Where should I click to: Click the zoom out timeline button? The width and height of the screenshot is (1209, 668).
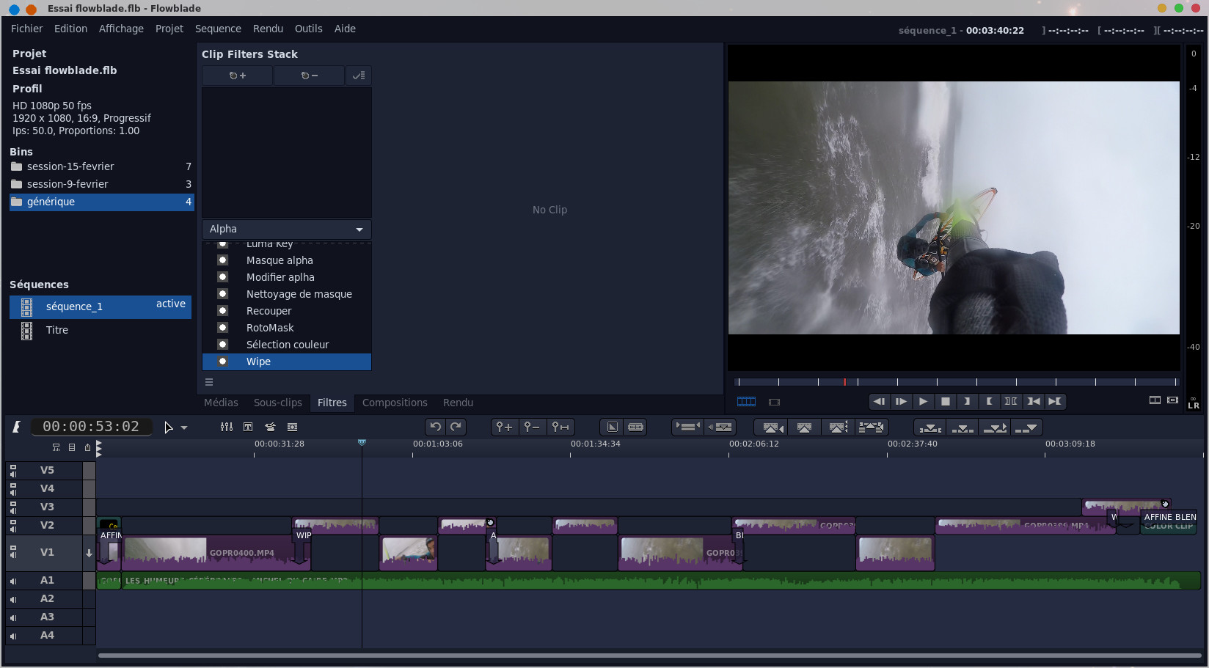[532, 427]
